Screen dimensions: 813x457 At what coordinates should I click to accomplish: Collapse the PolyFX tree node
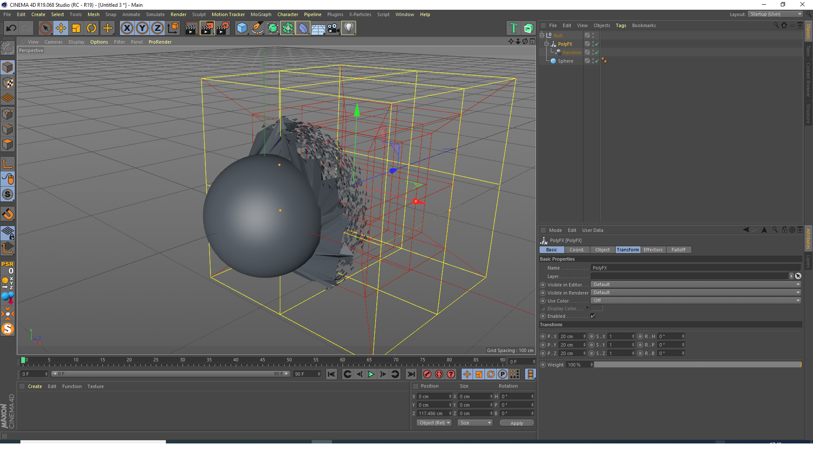point(546,44)
